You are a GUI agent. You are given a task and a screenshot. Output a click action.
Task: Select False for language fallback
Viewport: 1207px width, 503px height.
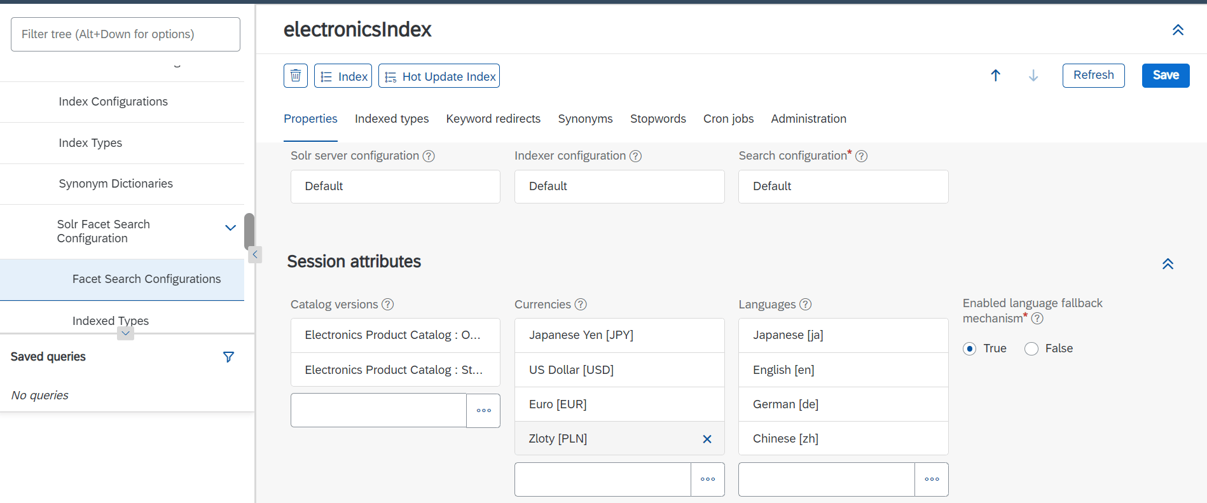1031,348
